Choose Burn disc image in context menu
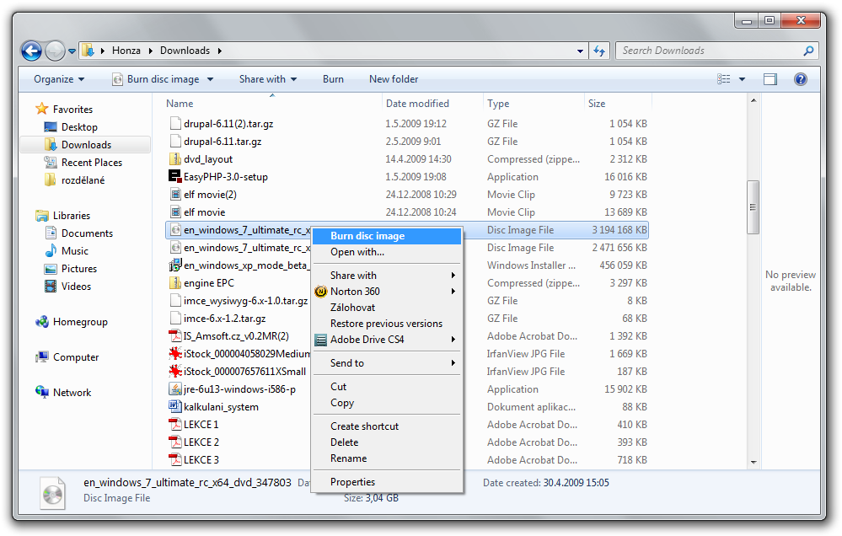Viewport: 842px width, 536px height. (x=387, y=236)
